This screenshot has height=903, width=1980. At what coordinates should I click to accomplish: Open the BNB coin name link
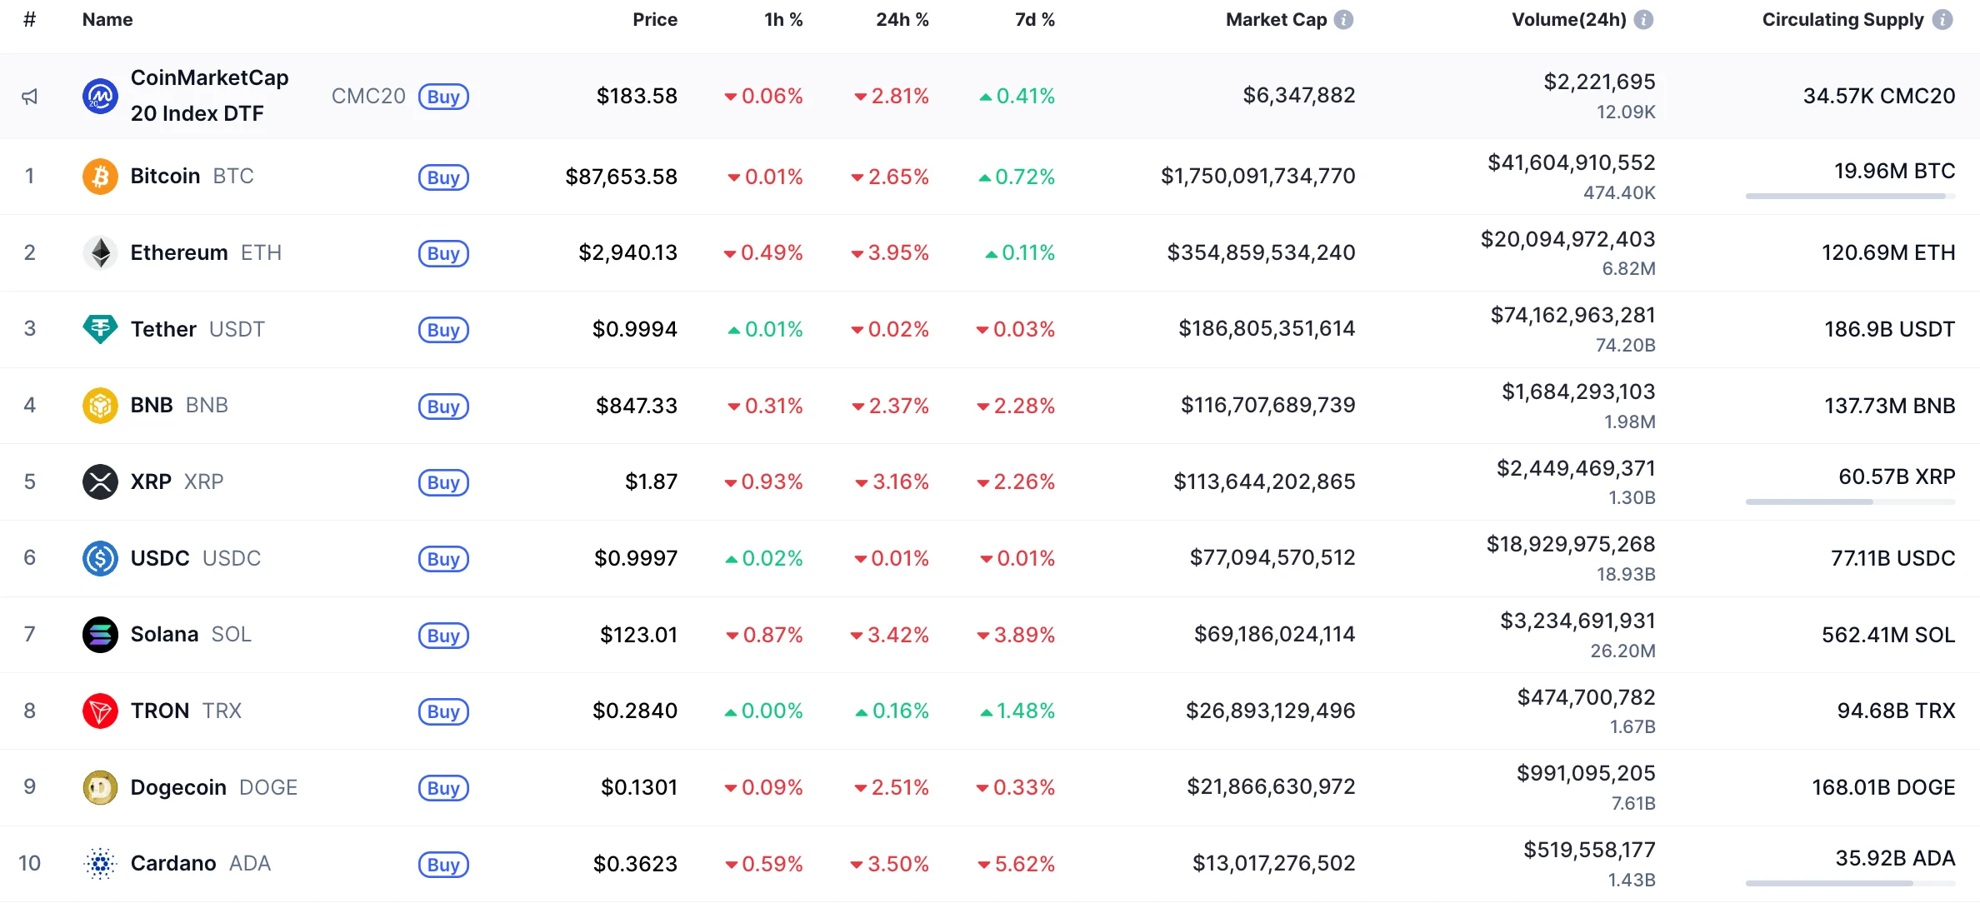coord(152,406)
